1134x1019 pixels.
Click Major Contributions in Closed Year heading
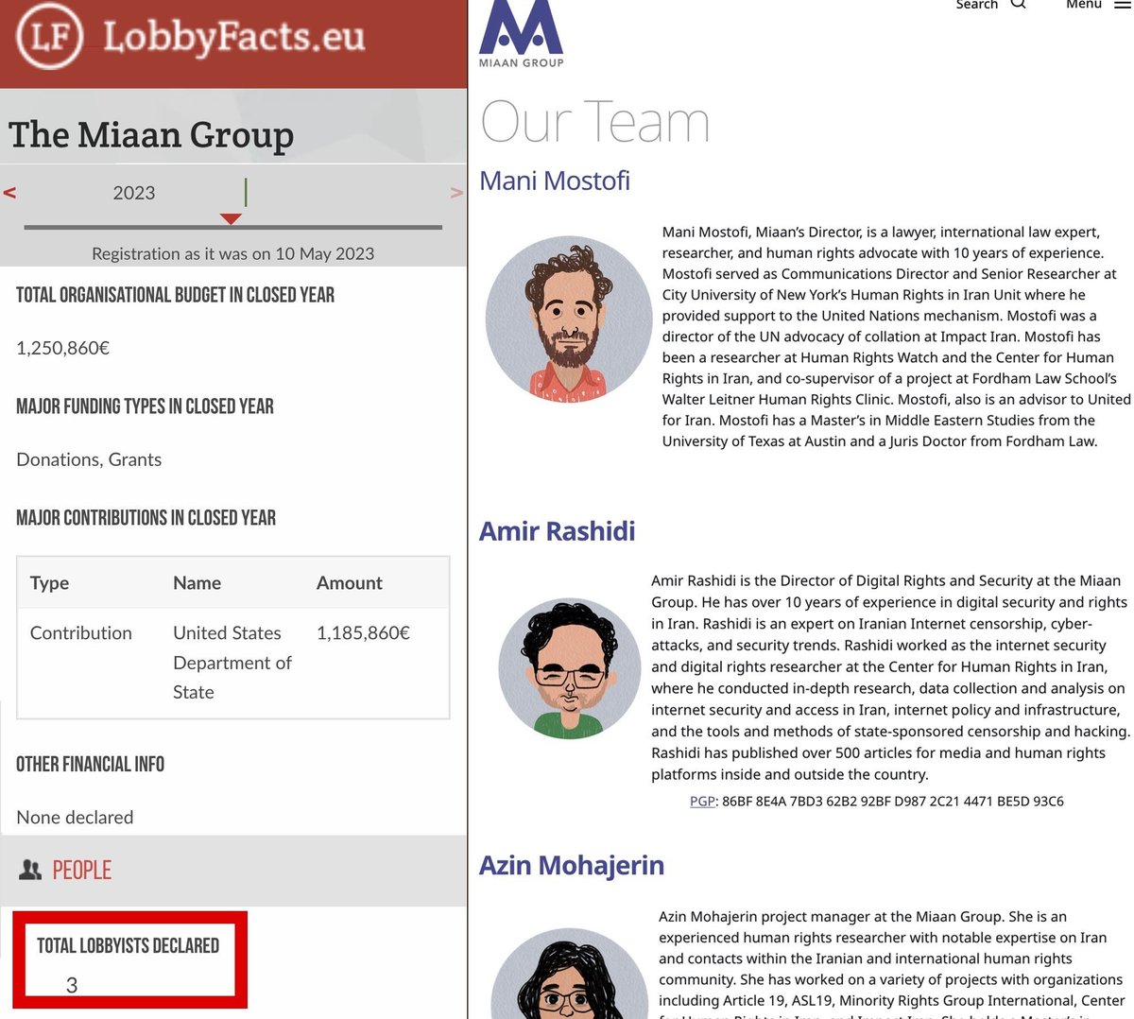(x=146, y=518)
